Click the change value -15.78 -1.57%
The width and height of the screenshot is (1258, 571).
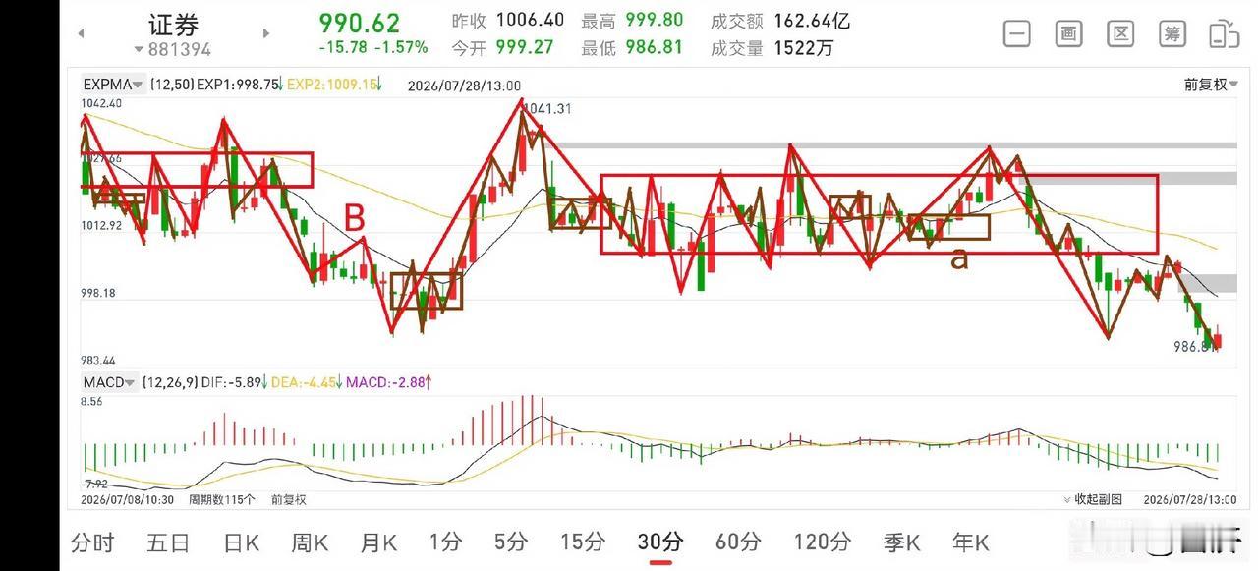tap(373, 46)
